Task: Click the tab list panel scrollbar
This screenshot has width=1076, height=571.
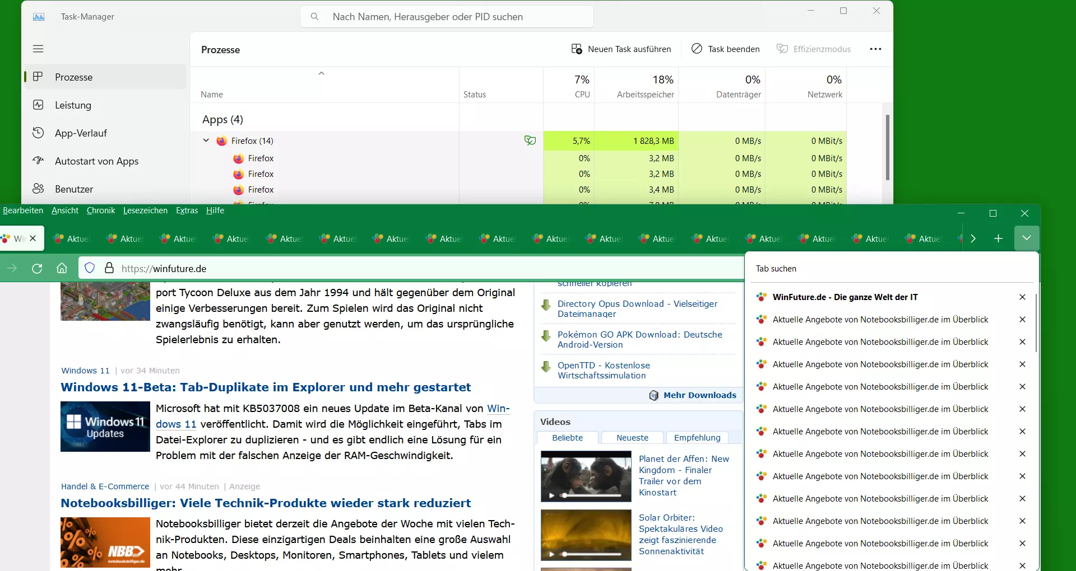Action: (x=1036, y=322)
